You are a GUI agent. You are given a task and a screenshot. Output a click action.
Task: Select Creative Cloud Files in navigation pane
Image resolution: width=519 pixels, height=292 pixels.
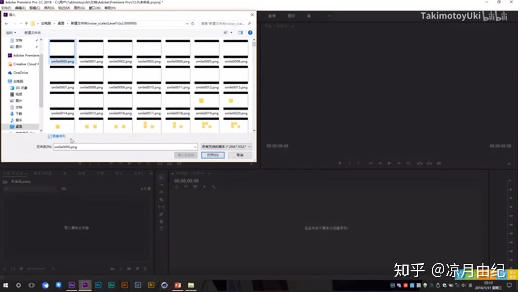click(x=23, y=64)
